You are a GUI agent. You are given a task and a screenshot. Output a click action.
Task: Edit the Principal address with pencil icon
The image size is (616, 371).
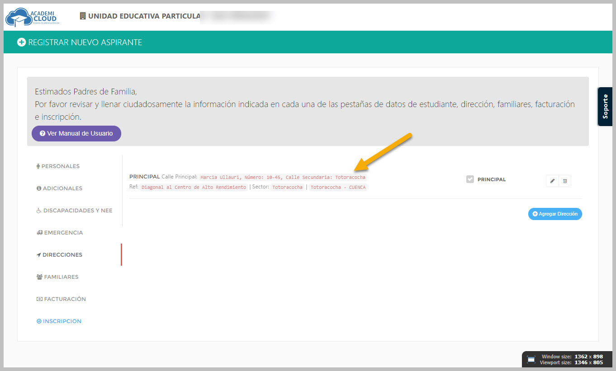pos(552,181)
